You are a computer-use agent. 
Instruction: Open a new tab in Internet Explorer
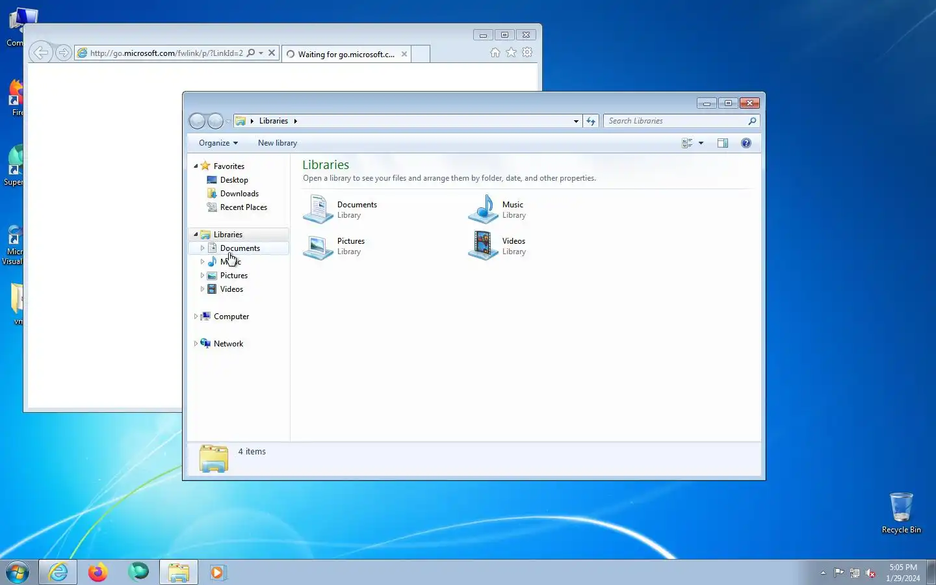pos(421,54)
